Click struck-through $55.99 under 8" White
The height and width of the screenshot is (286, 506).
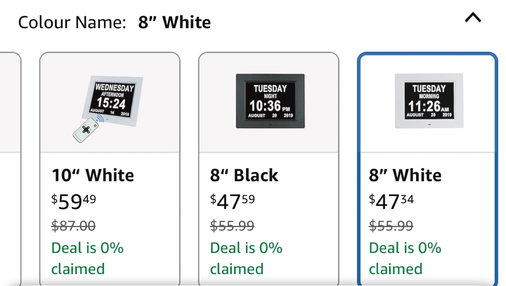tap(391, 225)
